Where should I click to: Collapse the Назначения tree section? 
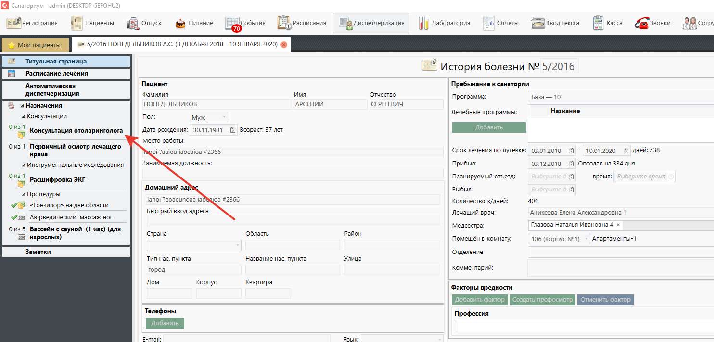click(22, 106)
